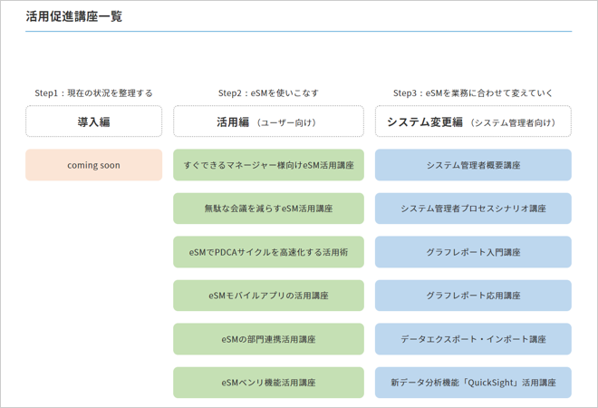Click the 導入編 category header
This screenshot has width=598, height=408.
[94, 121]
